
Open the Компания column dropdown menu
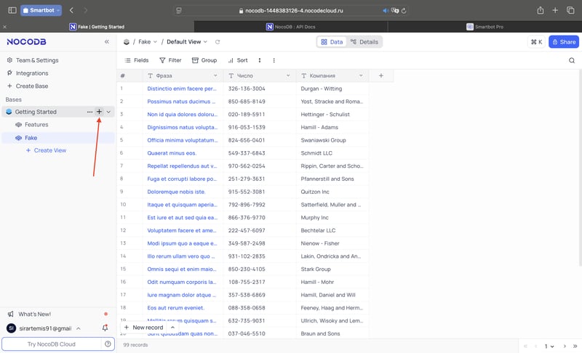pyautogui.click(x=361, y=76)
